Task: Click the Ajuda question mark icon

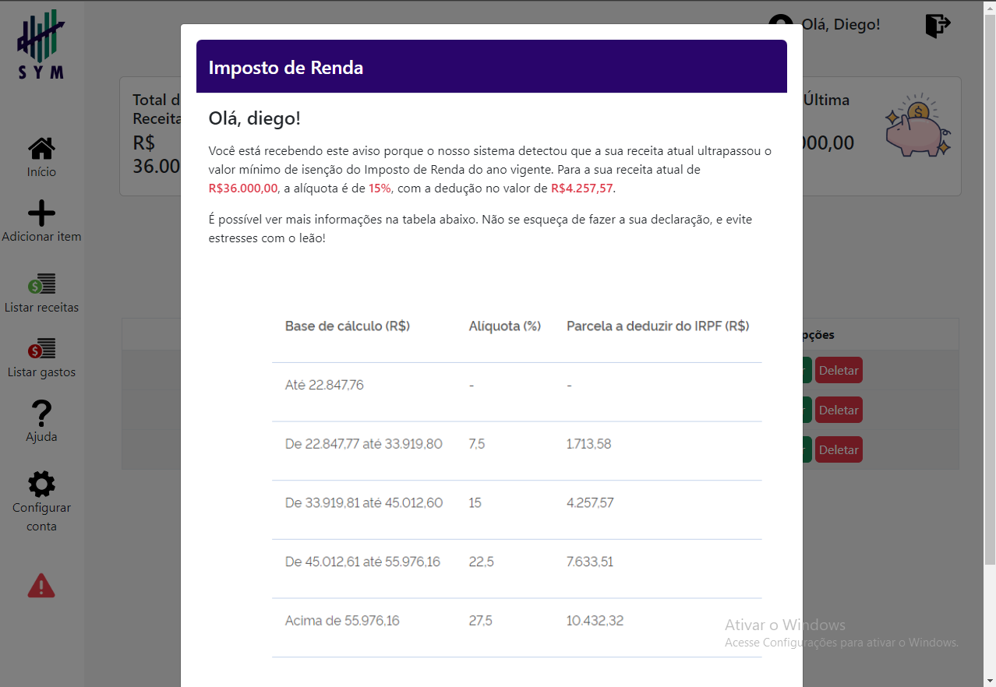Action: tap(41, 414)
